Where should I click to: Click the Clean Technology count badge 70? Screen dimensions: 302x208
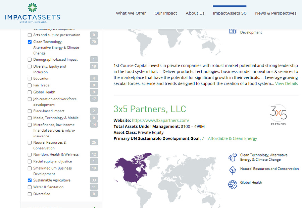94,42
